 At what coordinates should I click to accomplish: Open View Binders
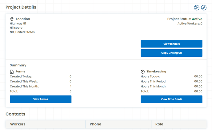point(171,44)
